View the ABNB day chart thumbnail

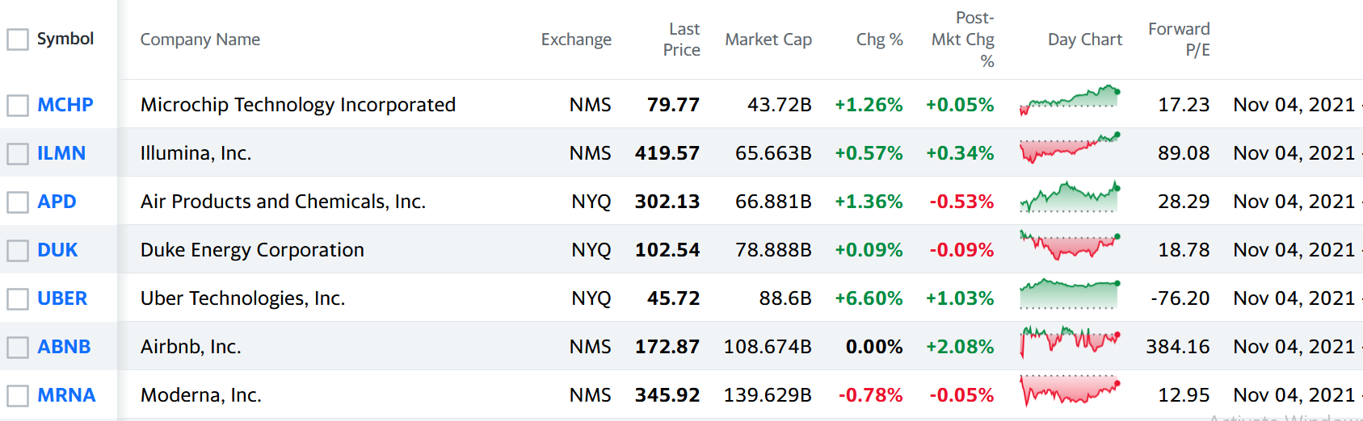[1070, 342]
